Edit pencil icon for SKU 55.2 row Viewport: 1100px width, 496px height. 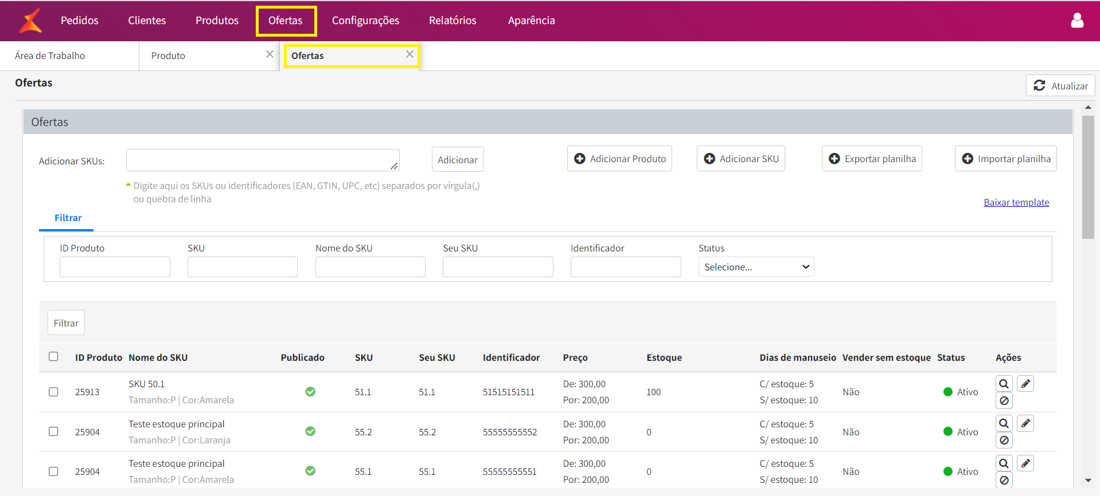click(1025, 423)
